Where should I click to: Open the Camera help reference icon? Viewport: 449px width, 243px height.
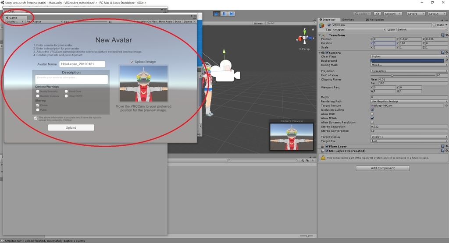pos(443,53)
